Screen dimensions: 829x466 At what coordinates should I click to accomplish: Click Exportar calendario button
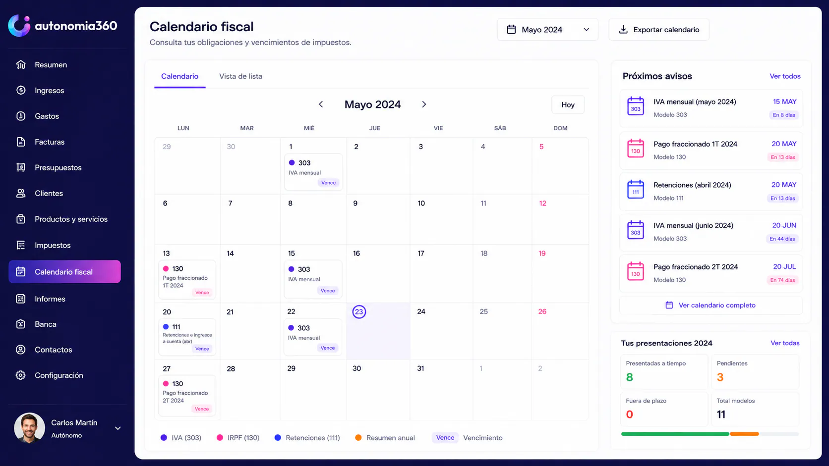(659, 30)
